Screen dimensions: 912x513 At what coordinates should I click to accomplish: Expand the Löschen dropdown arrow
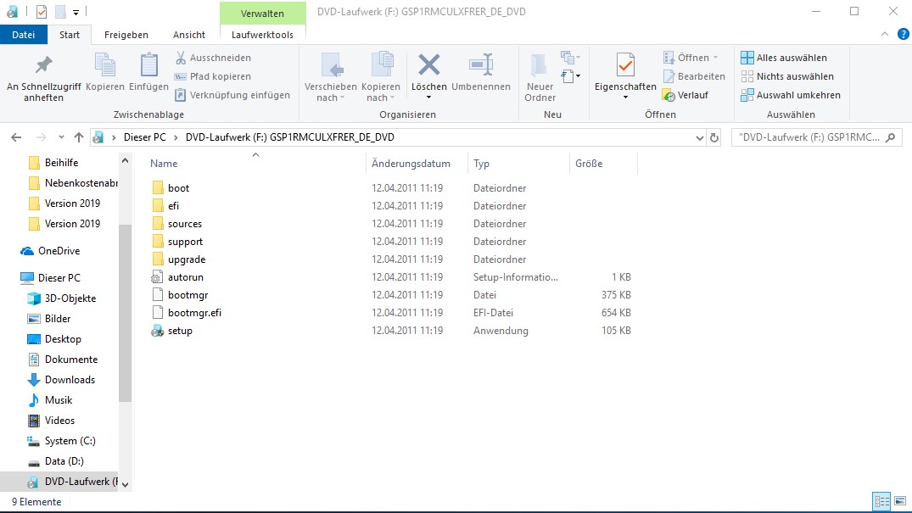[428, 98]
